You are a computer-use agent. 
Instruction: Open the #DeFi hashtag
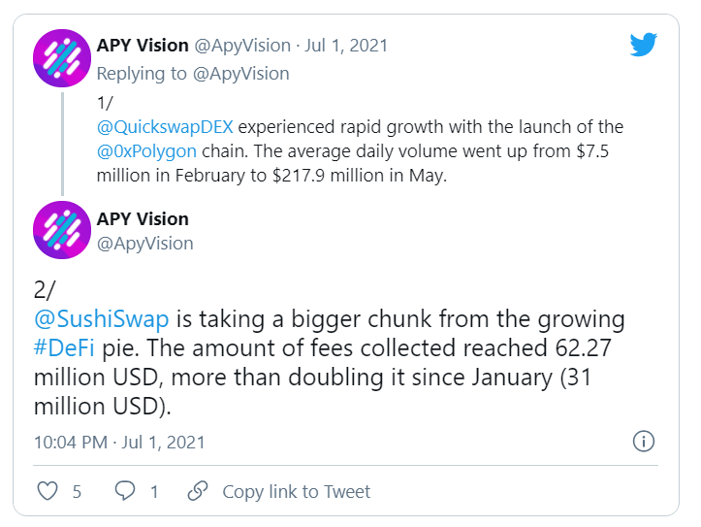64,347
